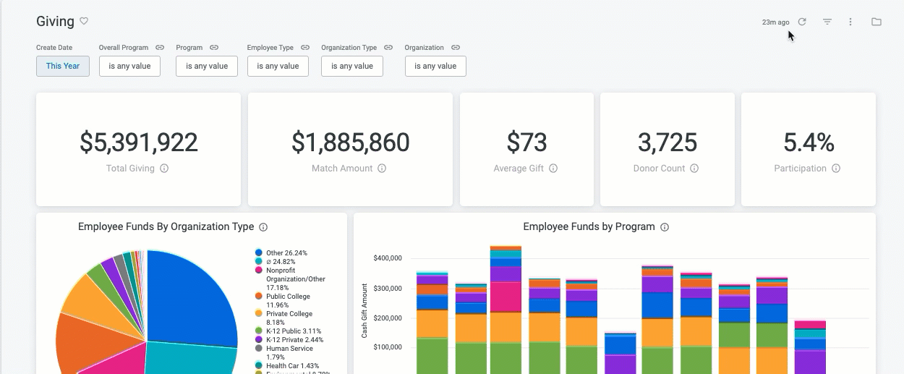Image resolution: width=904 pixels, height=374 pixels.
Task: Click the $200,000 axis label
Action: [388, 318]
